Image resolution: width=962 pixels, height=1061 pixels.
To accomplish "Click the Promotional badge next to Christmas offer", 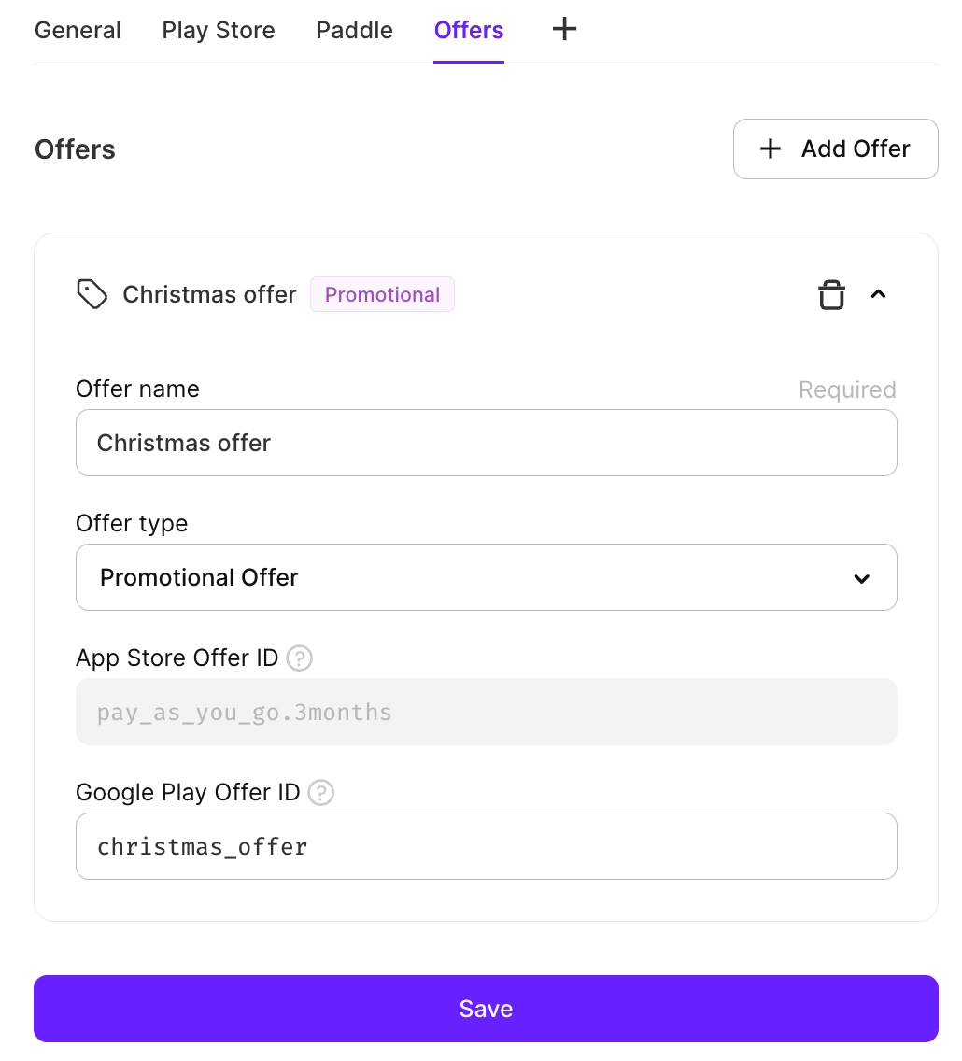I will (x=382, y=294).
